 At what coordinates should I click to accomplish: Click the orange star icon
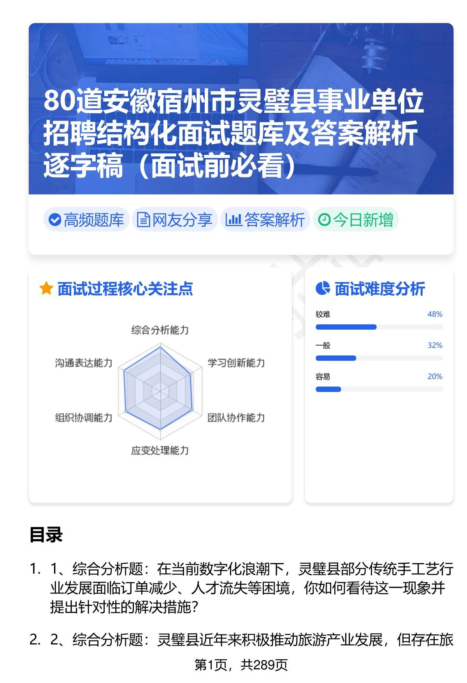pyautogui.click(x=46, y=289)
